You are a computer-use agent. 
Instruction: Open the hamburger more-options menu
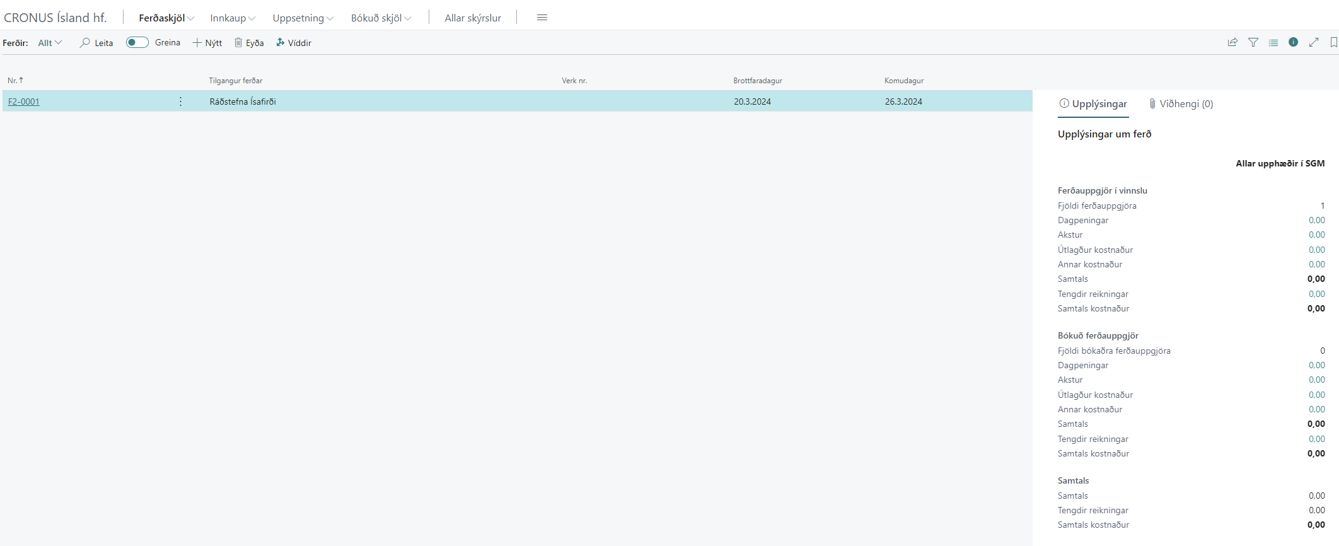click(x=542, y=18)
